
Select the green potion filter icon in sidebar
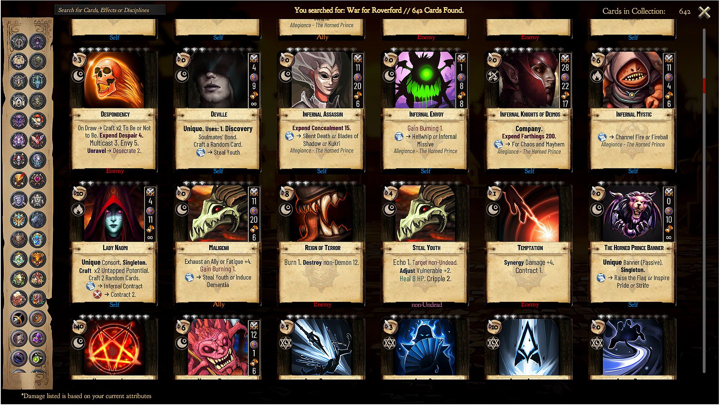click(37, 358)
